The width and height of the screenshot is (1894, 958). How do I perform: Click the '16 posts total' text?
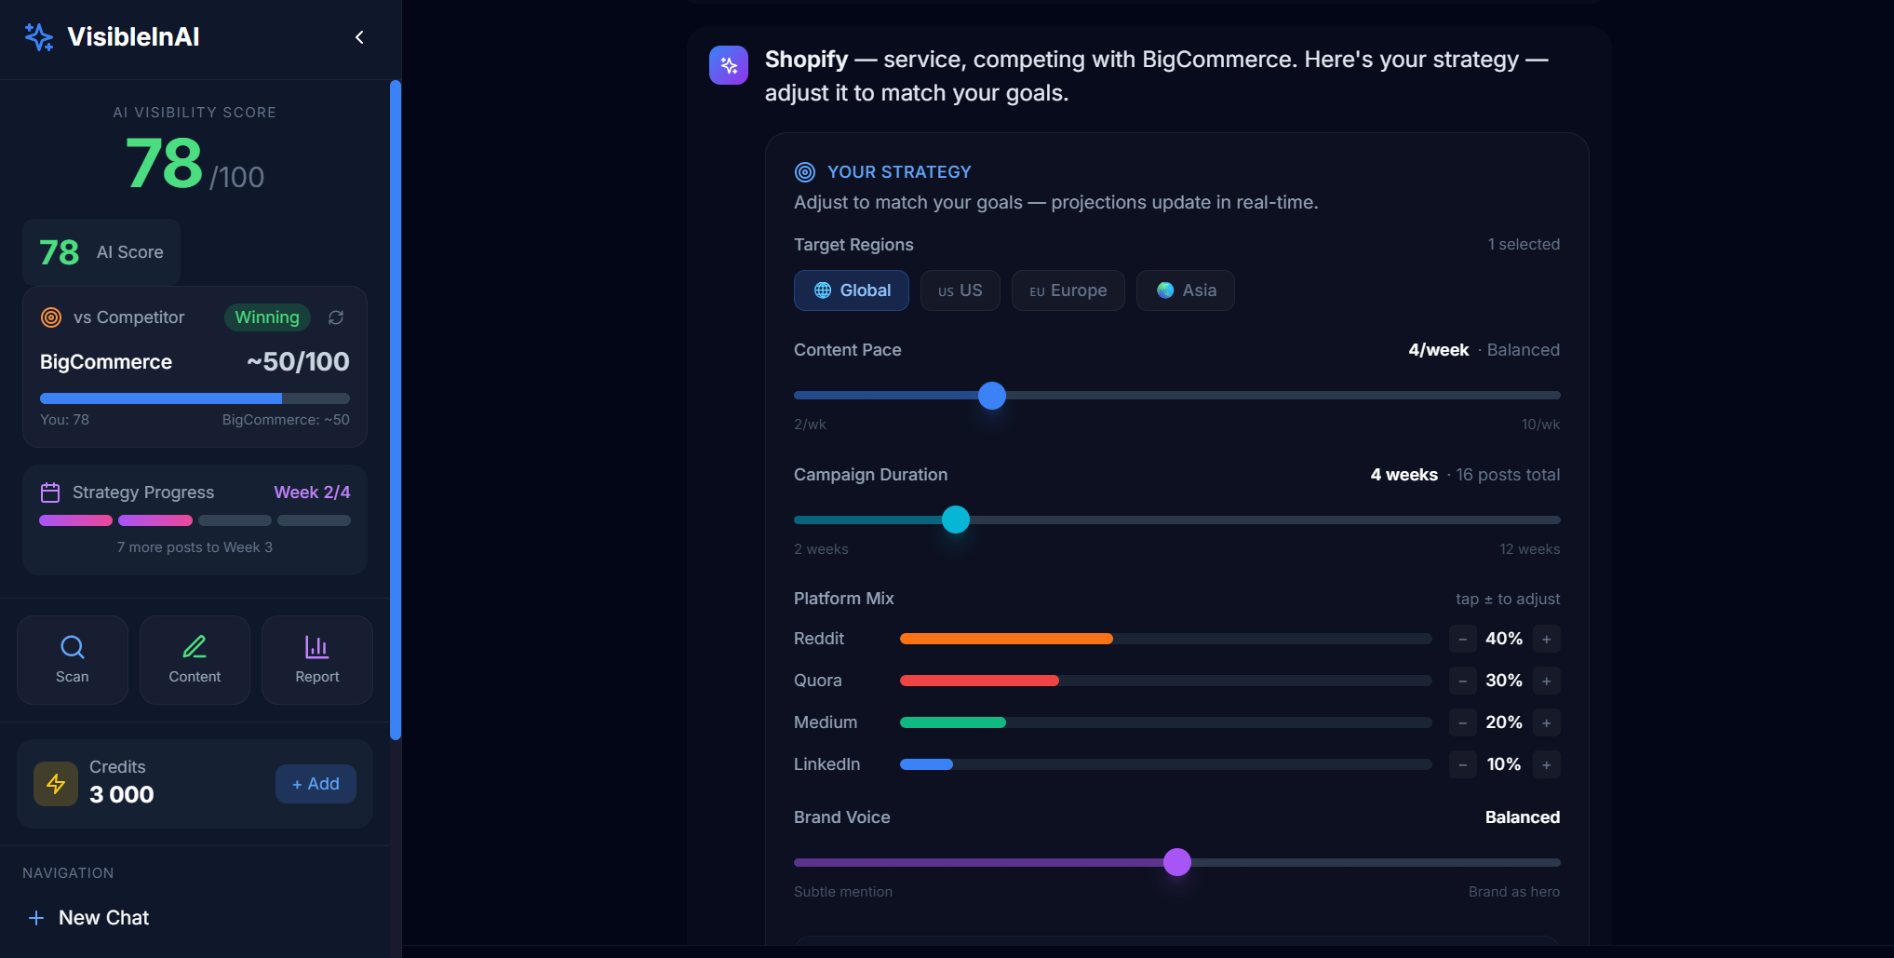click(x=1508, y=475)
